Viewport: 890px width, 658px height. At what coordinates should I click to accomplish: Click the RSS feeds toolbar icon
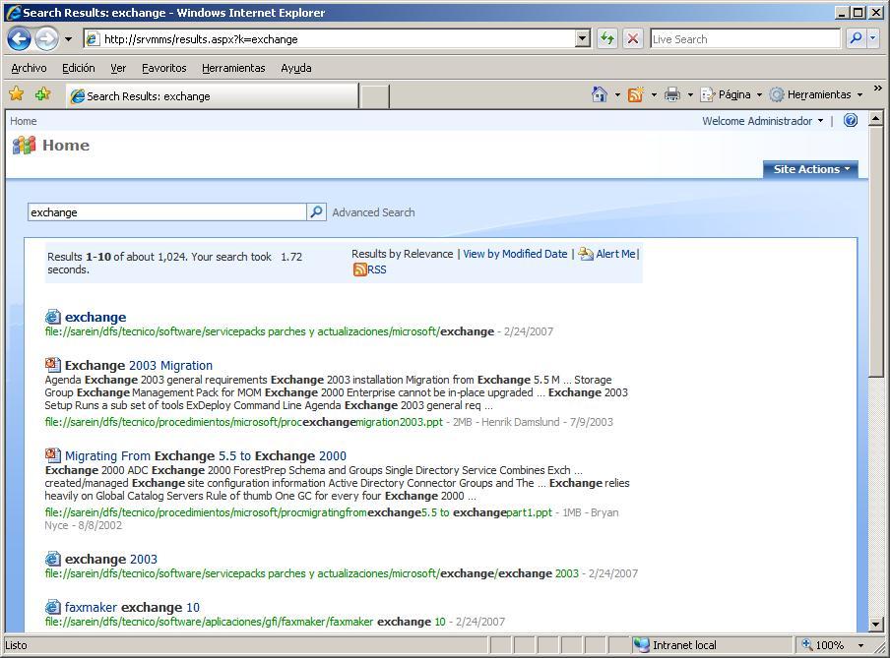[636, 94]
